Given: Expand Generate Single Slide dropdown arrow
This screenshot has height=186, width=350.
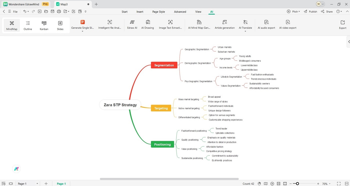Looking at the screenshot, I should point(82,31).
